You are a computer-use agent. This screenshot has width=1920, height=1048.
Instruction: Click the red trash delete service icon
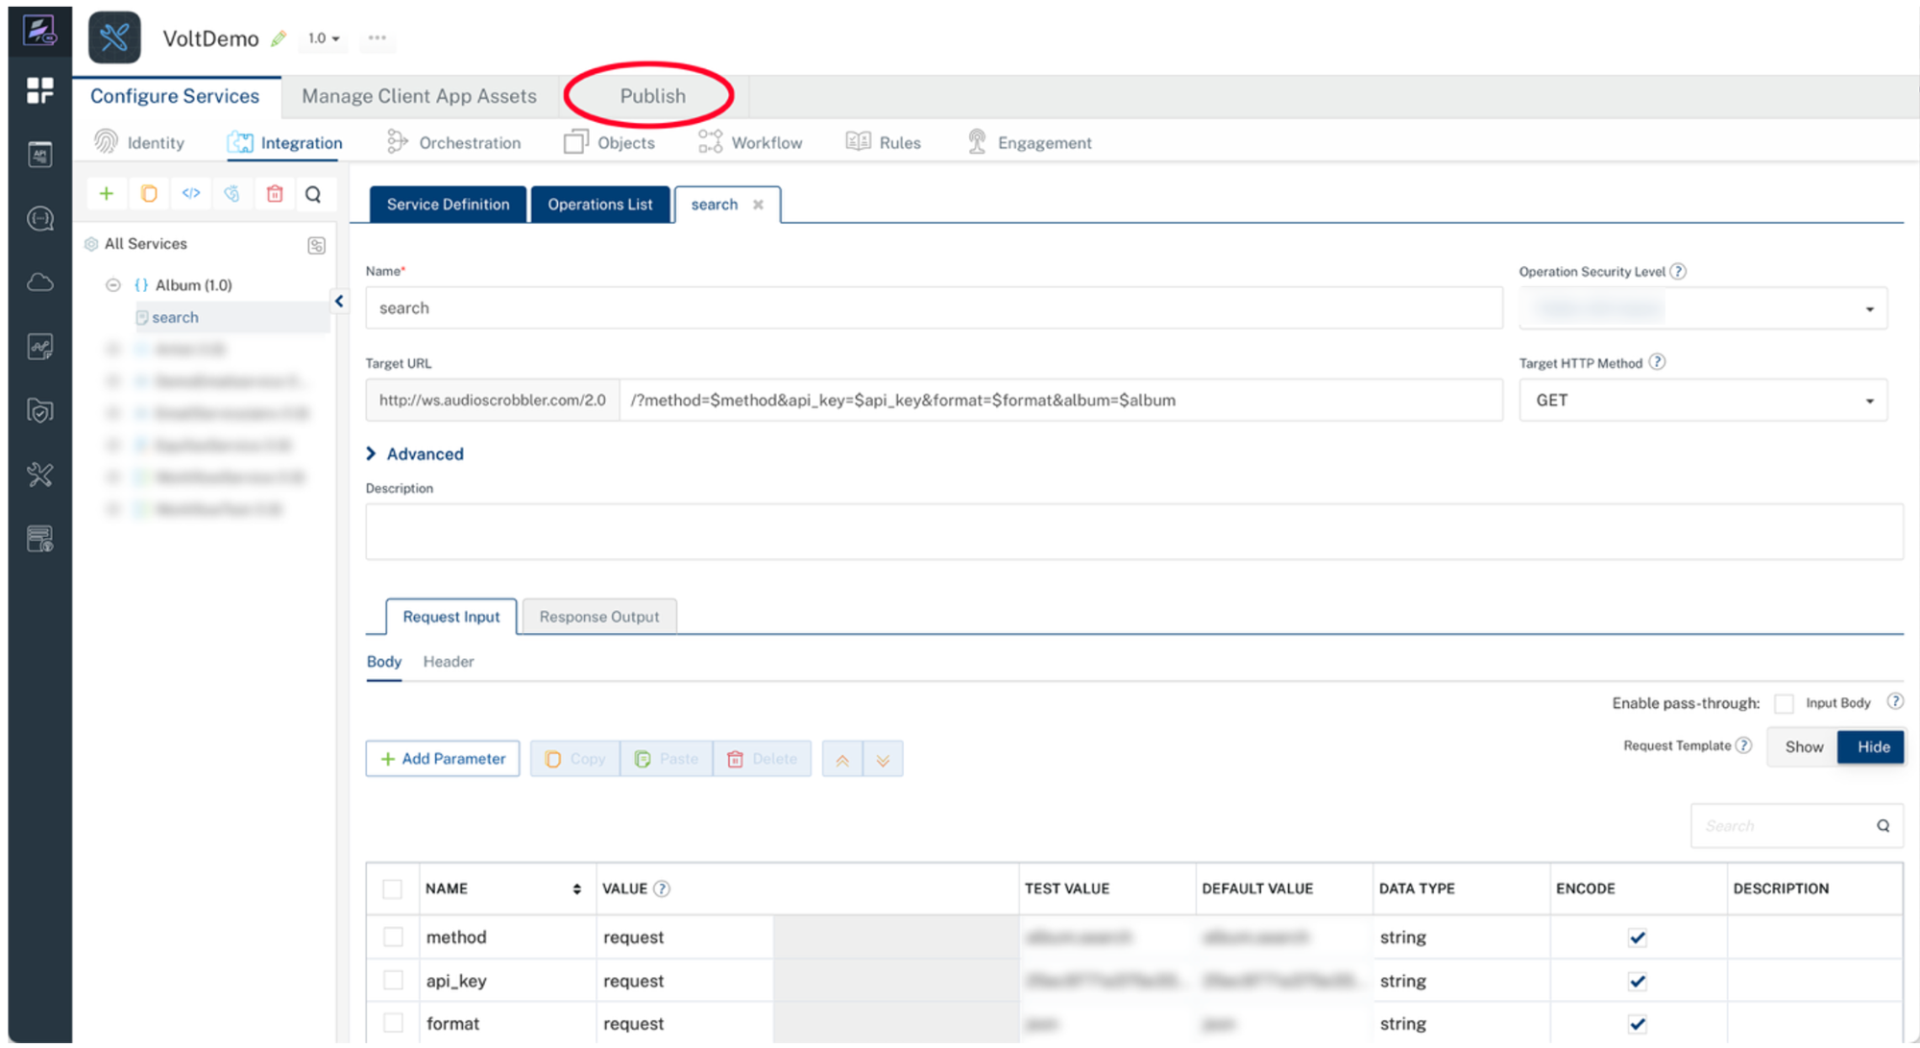click(275, 194)
